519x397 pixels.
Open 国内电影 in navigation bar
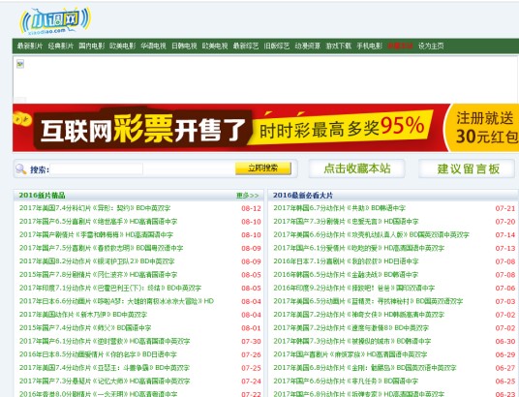[x=92, y=46]
